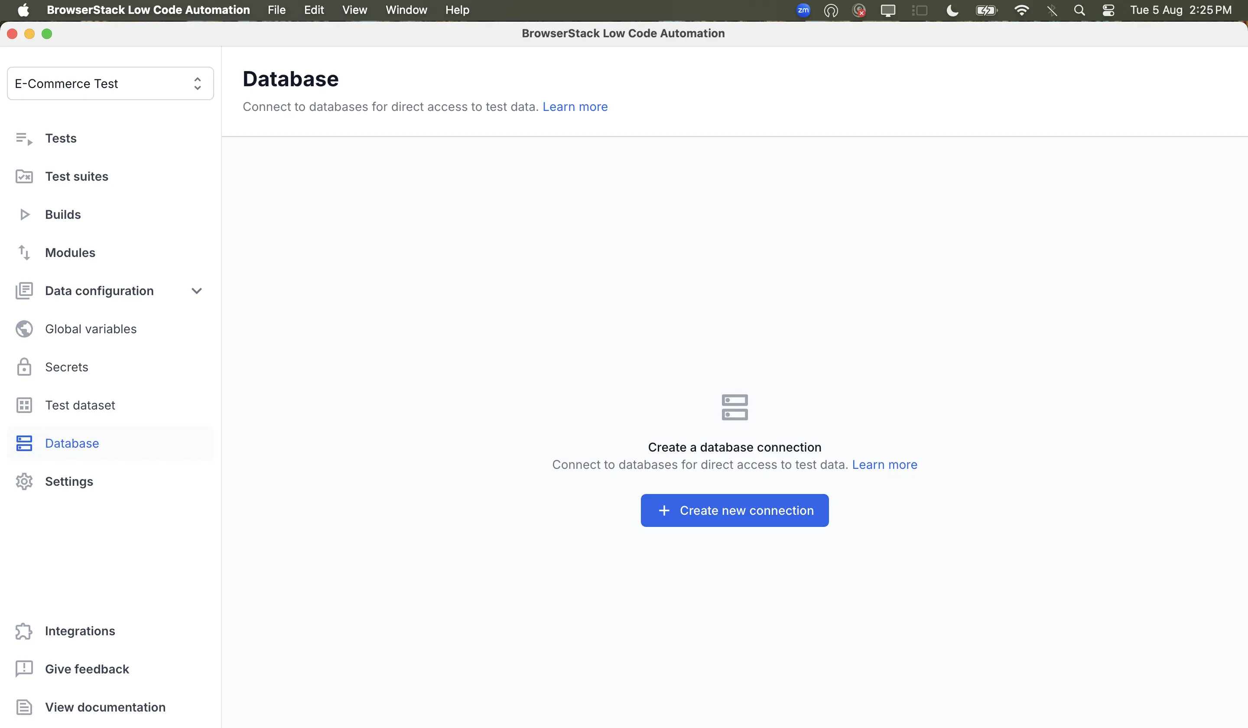Click the Builds play icon
The height and width of the screenshot is (728, 1248).
pos(24,214)
